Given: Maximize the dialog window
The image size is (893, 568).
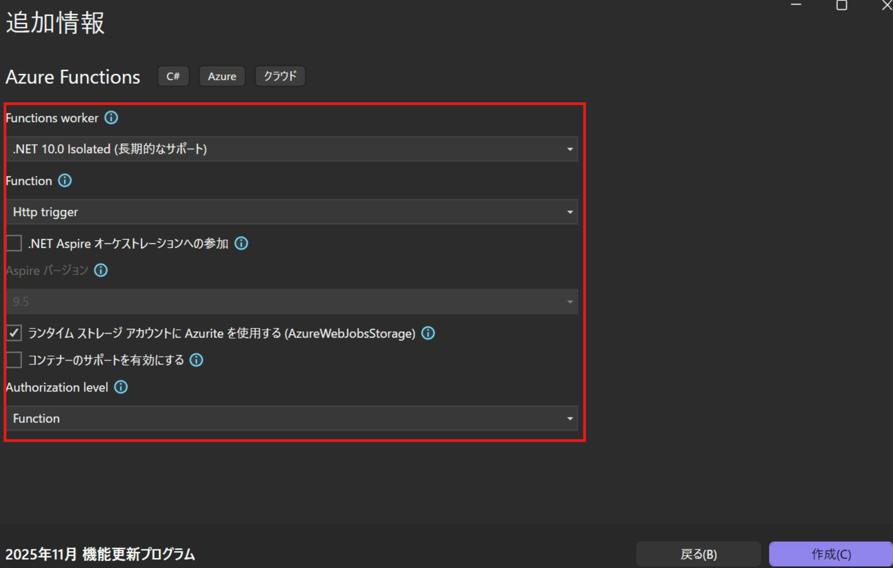Looking at the screenshot, I should 841,6.
